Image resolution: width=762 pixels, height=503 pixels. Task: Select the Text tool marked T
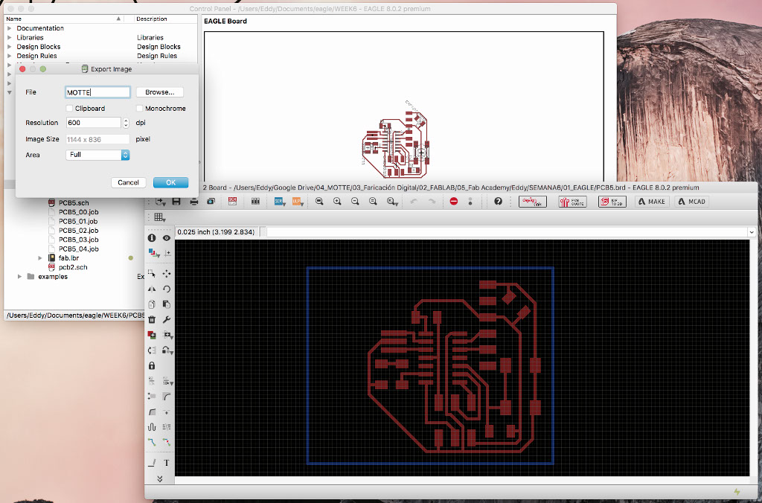[x=167, y=463]
